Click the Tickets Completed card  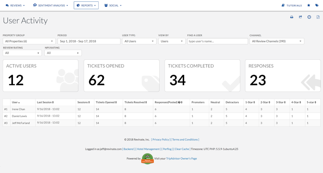[x=202, y=76]
